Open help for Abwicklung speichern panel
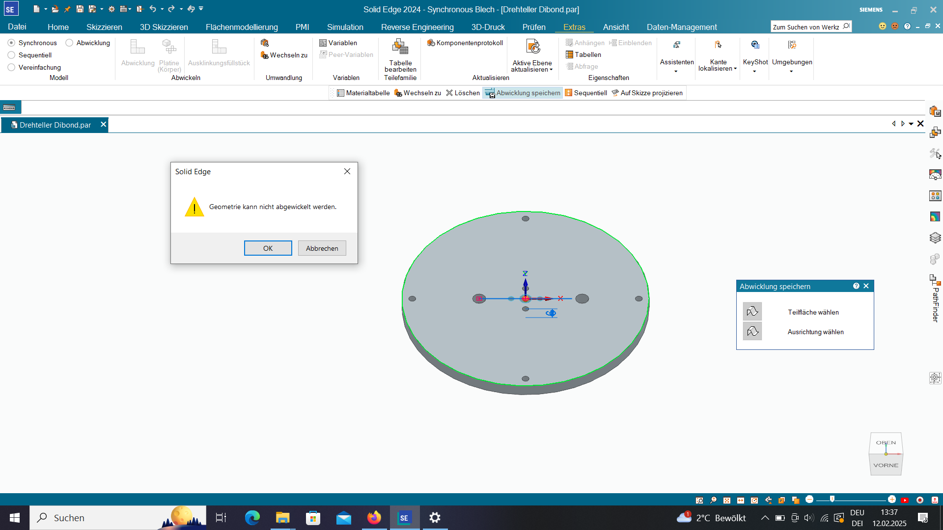 (856, 286)
